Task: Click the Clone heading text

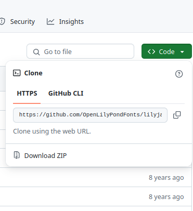Action: pyautogui.click(x=33, y=73)
